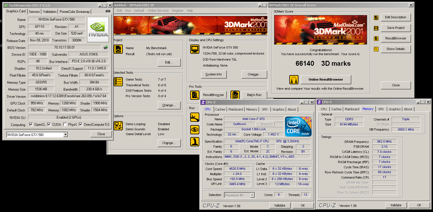433x212 pixels.
Task: Click the Core Speed value 4620.5 MHz
Action: [237, 169]
